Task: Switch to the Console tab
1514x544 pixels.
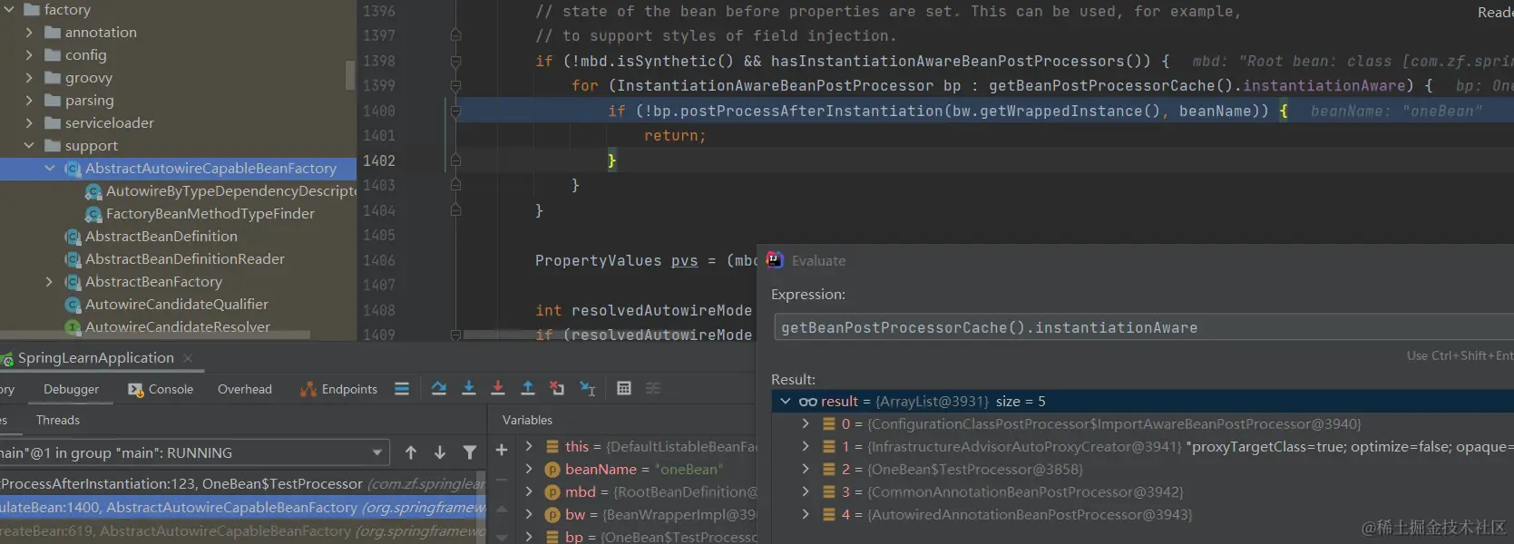Action: 161,389
